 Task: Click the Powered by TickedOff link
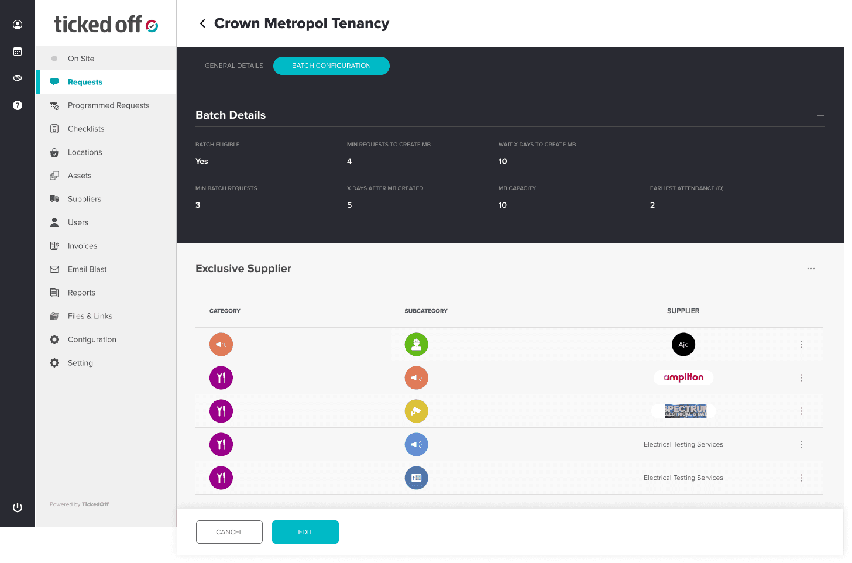(x=79, y=504)
